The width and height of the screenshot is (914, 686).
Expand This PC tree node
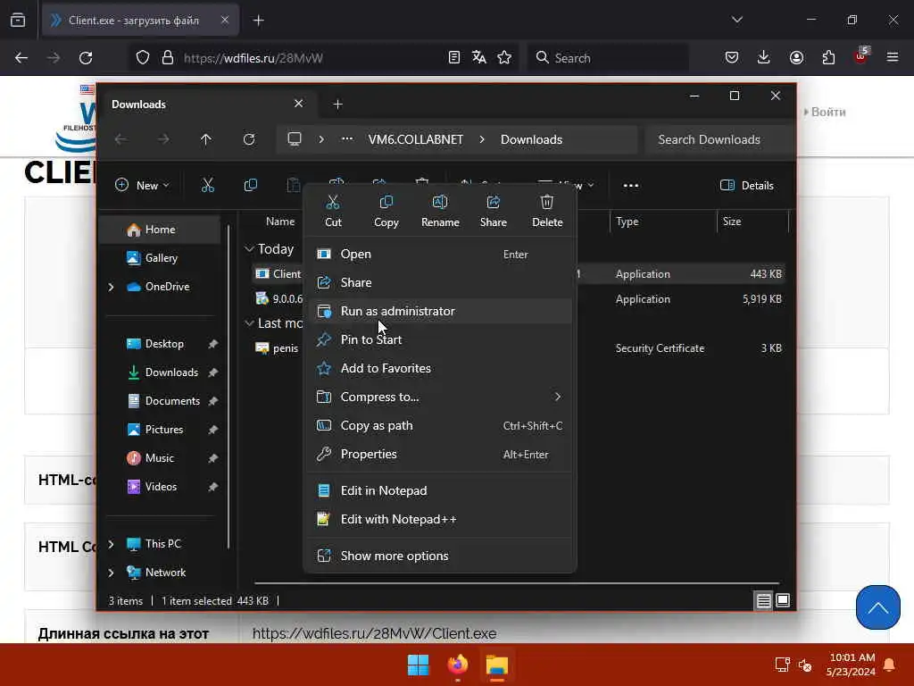111,544
